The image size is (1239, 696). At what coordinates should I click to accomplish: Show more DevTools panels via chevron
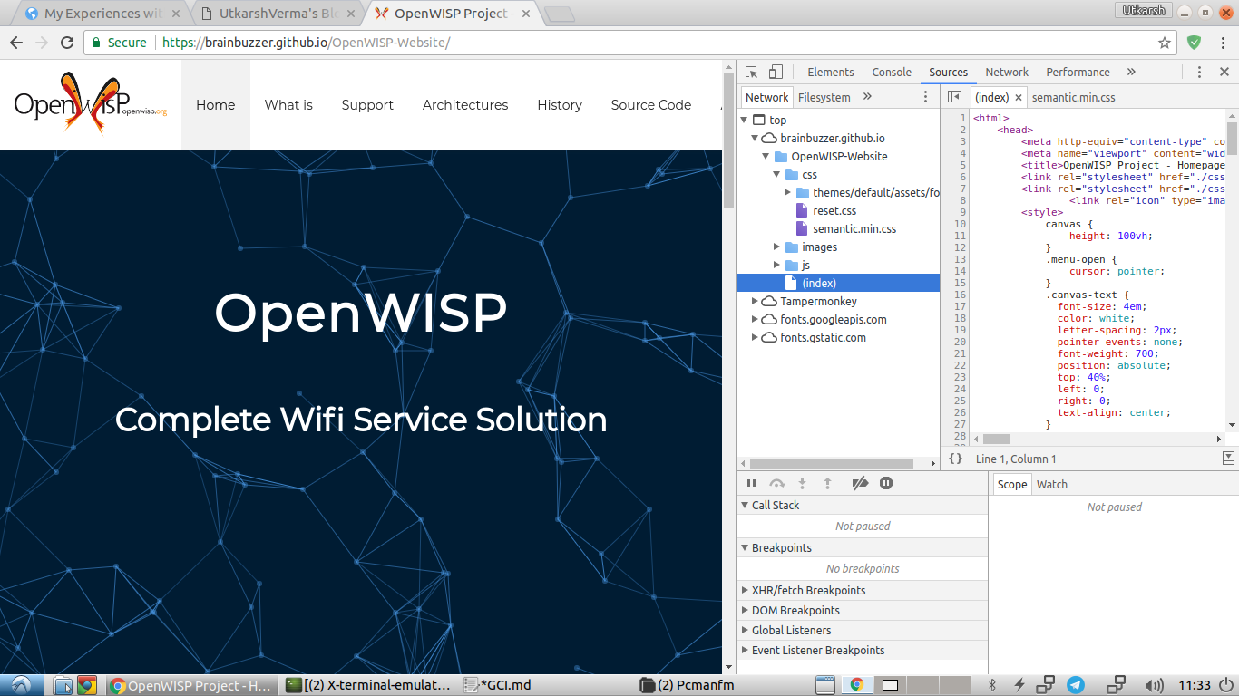1131,72
